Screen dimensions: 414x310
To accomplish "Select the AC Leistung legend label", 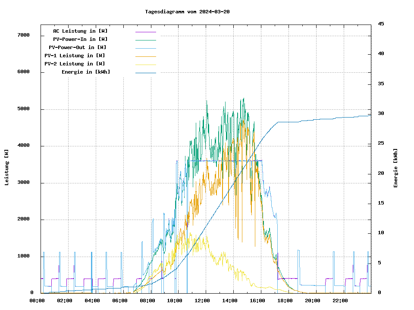I will [80, 31].
